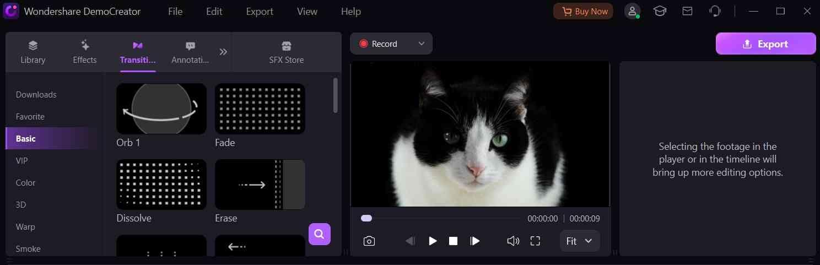The height and width of the screenshot is (265, 820).
Task: Click the playback progress slider handle
Action: pyautogui.click(x=366, y=219)
